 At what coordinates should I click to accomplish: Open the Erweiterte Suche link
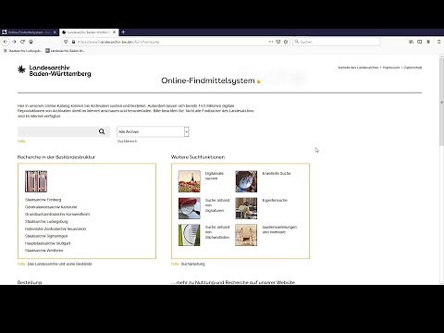point(277,174)
